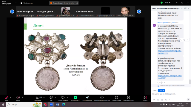The height and width of the screenshot is (107, 191).
Task: Open text formatting icon in chat
Action: (x=154, y=100)
